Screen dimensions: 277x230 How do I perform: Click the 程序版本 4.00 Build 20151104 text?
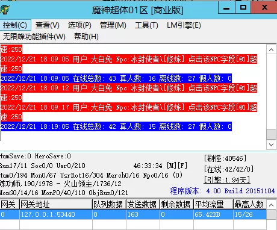click(222, 191)
